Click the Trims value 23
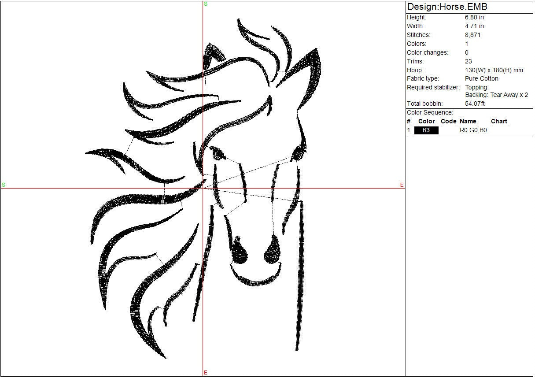The height and width of the screenshot is (378, 535). (x=469, y=61)
